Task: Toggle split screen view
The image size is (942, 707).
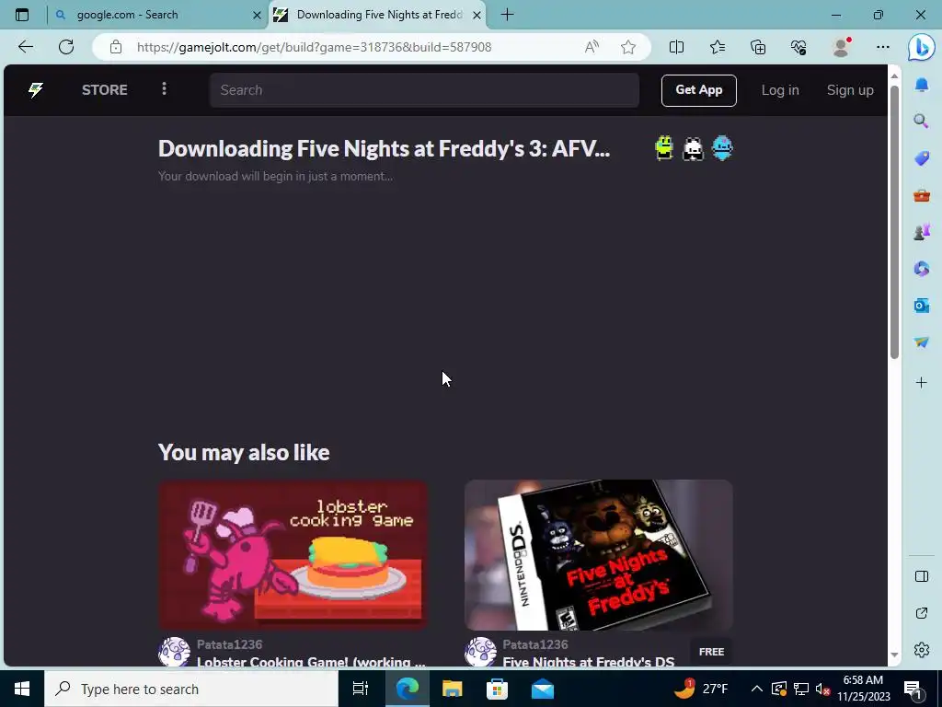Action: pos(676,47)
